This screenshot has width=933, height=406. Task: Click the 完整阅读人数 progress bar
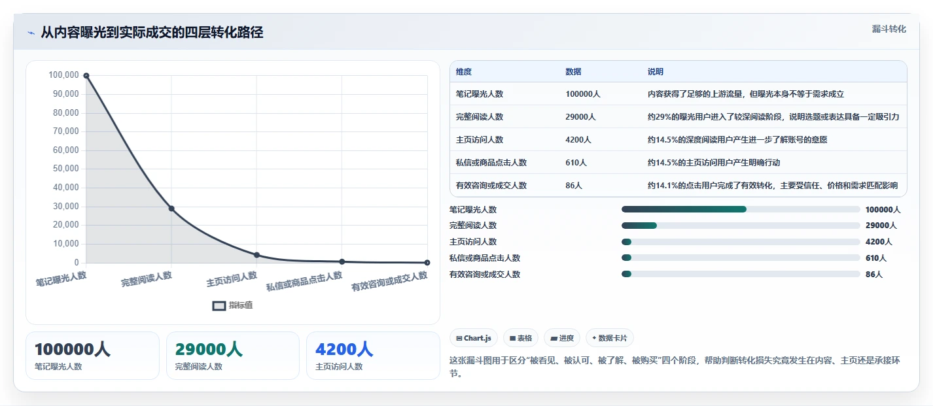pos(741,226)
